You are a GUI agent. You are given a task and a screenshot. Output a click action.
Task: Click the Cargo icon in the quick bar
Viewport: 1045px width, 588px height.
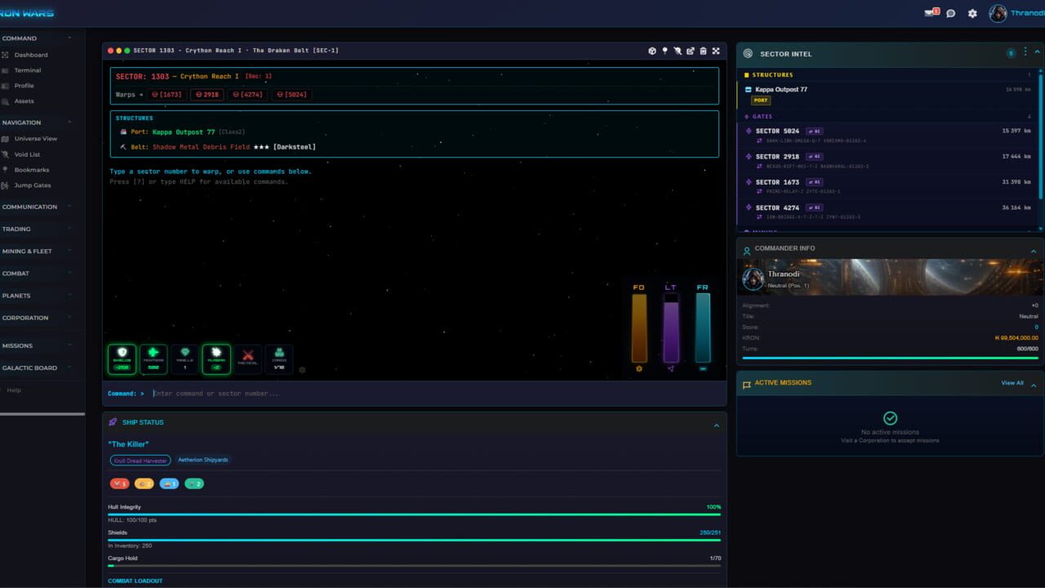pos(279,359)
